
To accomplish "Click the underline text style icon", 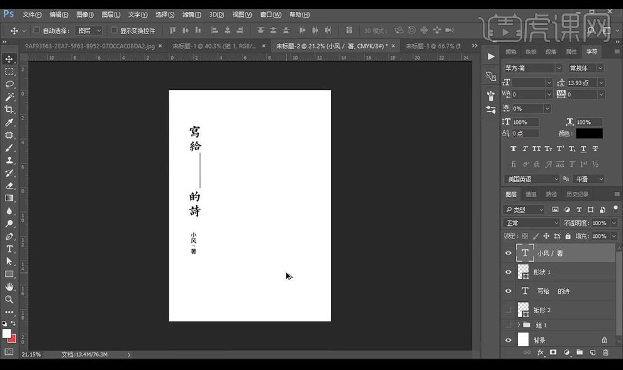I will tap(583, 149).
